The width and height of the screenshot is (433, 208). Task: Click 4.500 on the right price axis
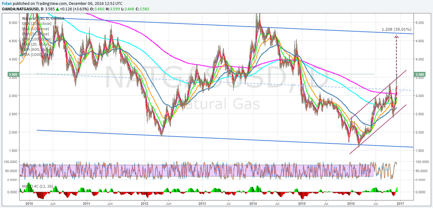tap(421, 41)
